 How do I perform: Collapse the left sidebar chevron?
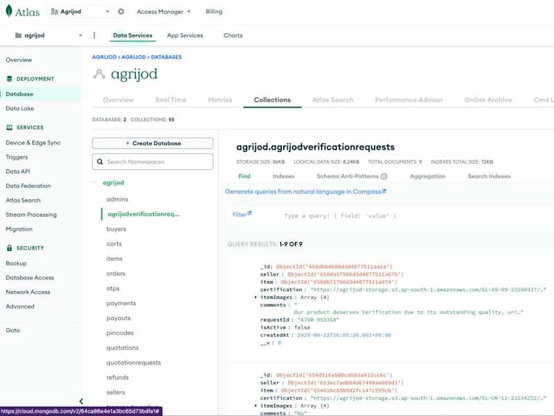click(81, 401)
